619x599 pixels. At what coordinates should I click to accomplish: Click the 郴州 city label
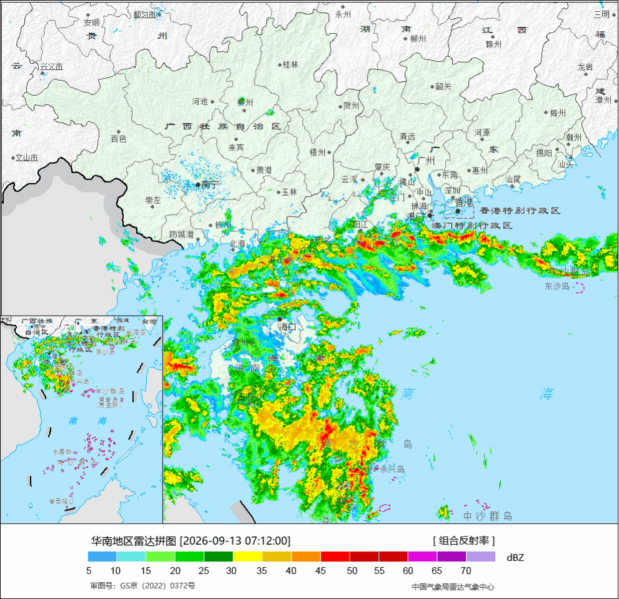(418, 39)
